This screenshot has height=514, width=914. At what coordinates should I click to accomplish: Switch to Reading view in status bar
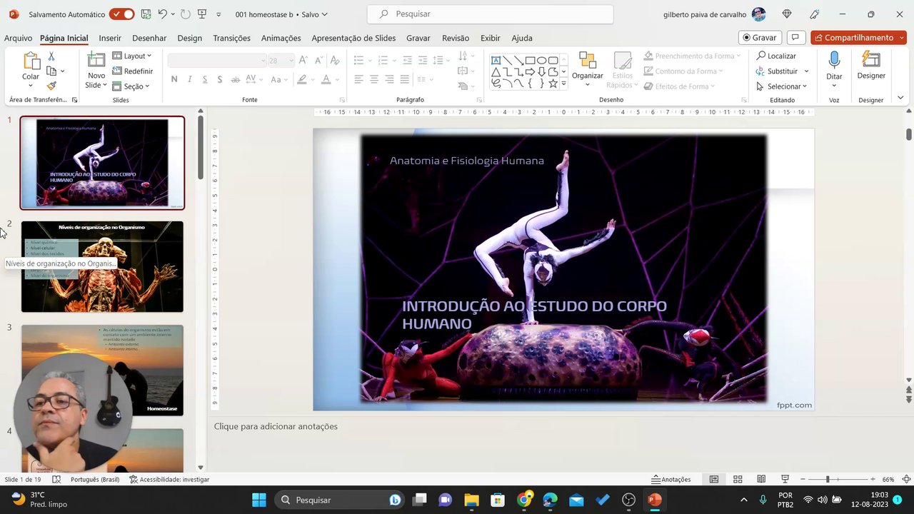[x=761, y=479]
